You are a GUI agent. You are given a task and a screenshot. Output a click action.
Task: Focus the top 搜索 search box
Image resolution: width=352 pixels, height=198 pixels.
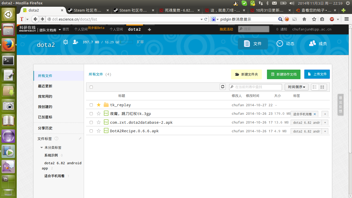click(x=254, y=29)
